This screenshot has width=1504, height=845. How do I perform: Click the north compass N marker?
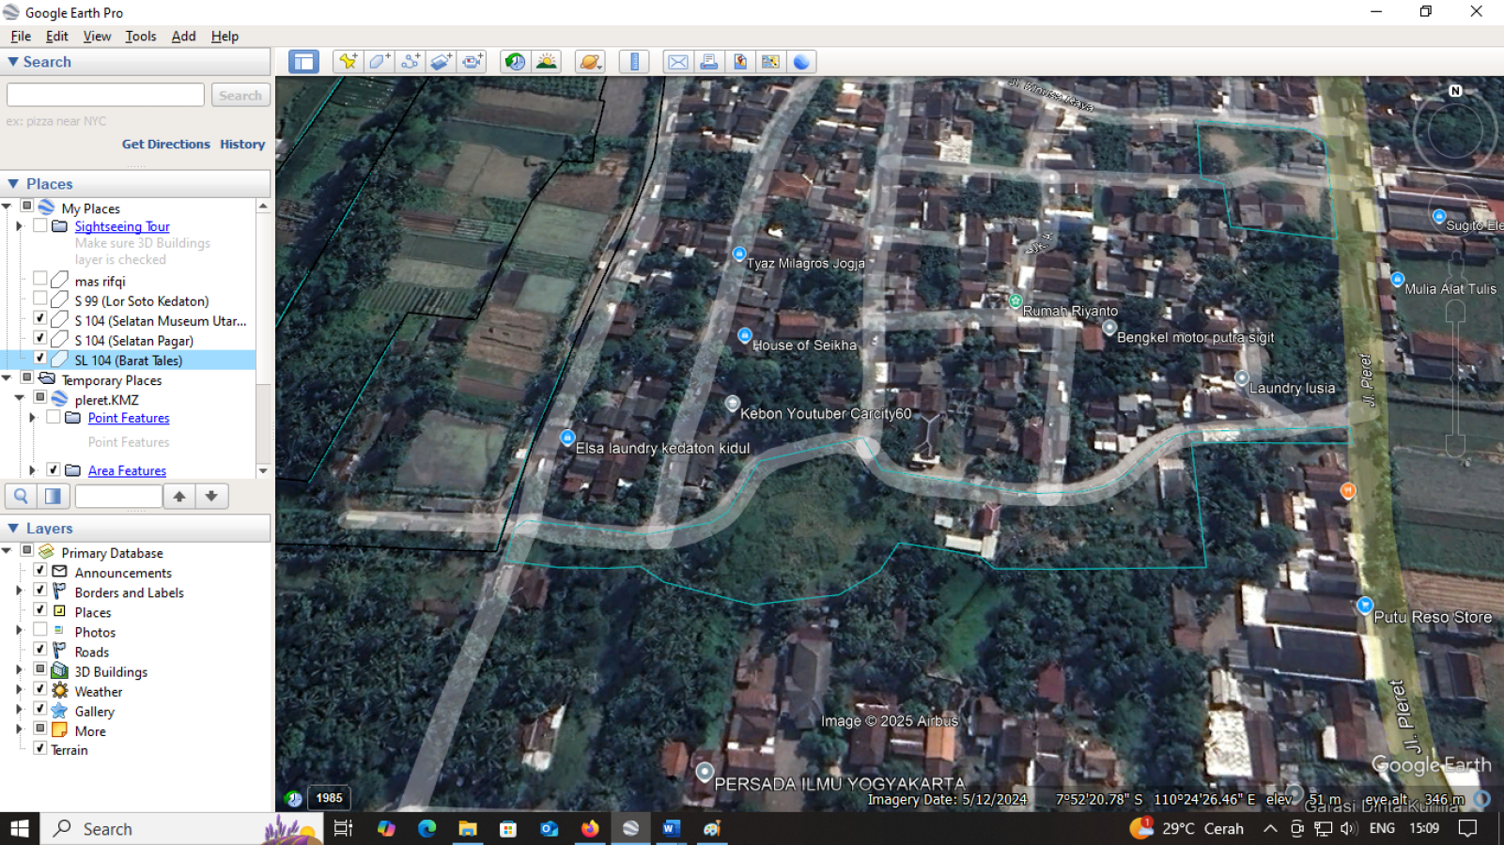[1455, 91]
